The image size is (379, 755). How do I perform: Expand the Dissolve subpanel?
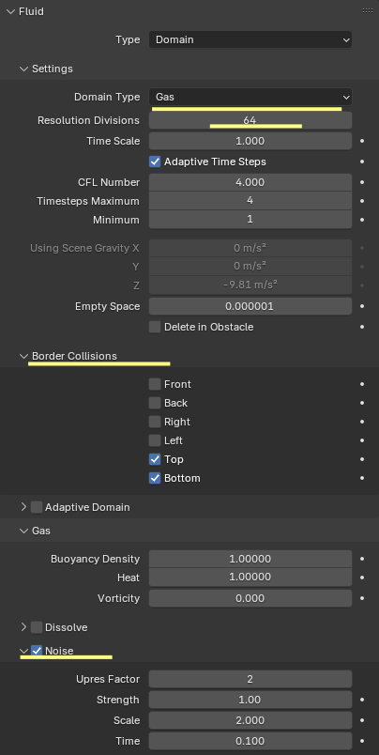point(23,627)
